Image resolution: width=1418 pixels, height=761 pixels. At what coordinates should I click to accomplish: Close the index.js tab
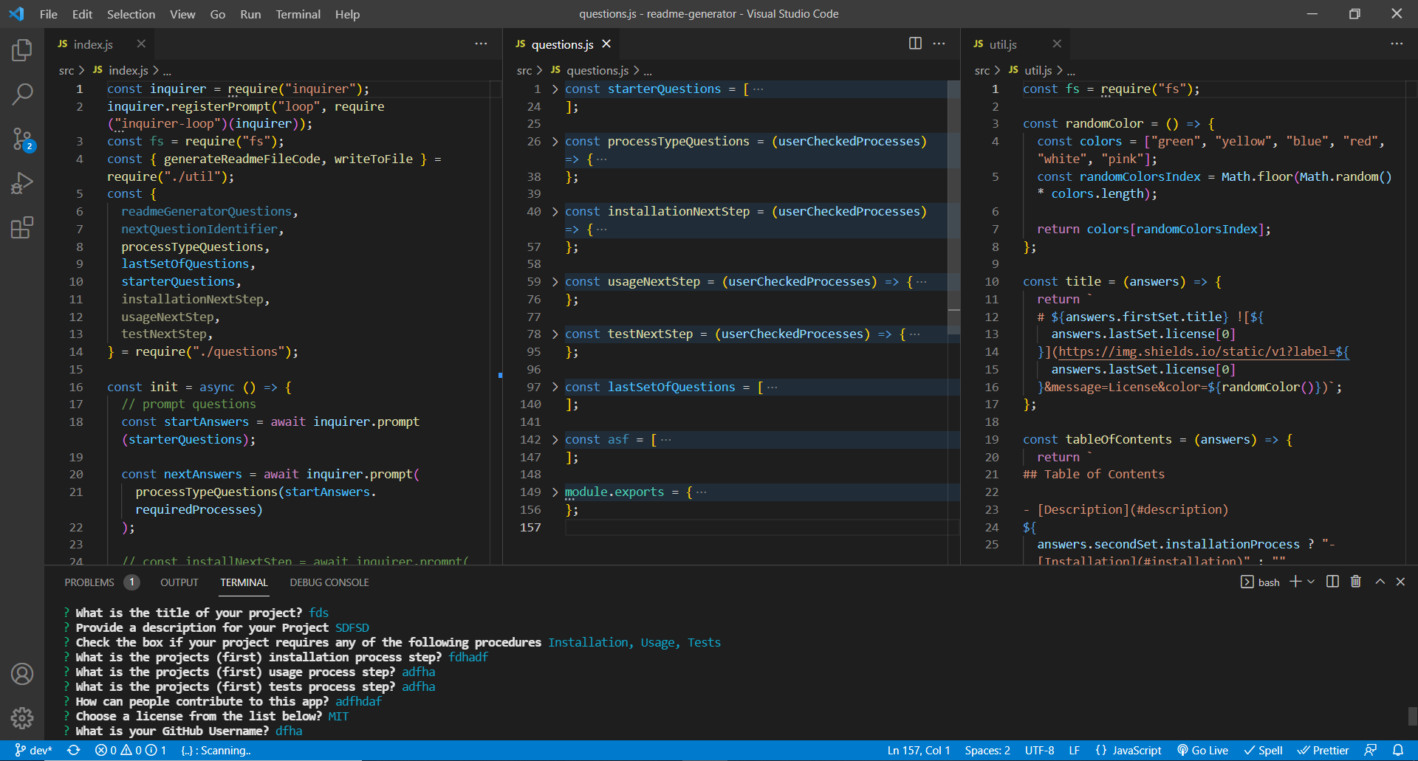141,44
